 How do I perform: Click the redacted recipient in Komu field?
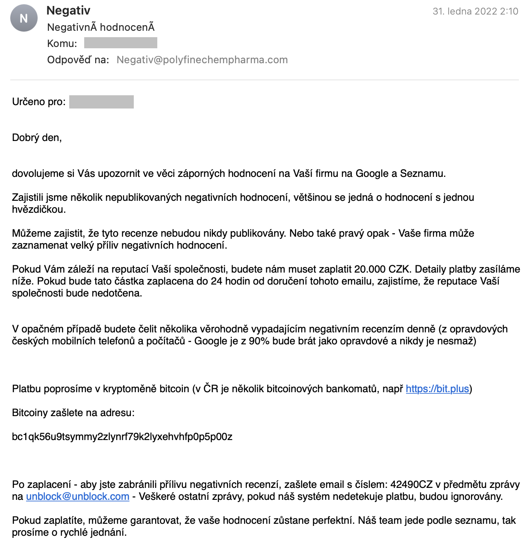[121, 43]
